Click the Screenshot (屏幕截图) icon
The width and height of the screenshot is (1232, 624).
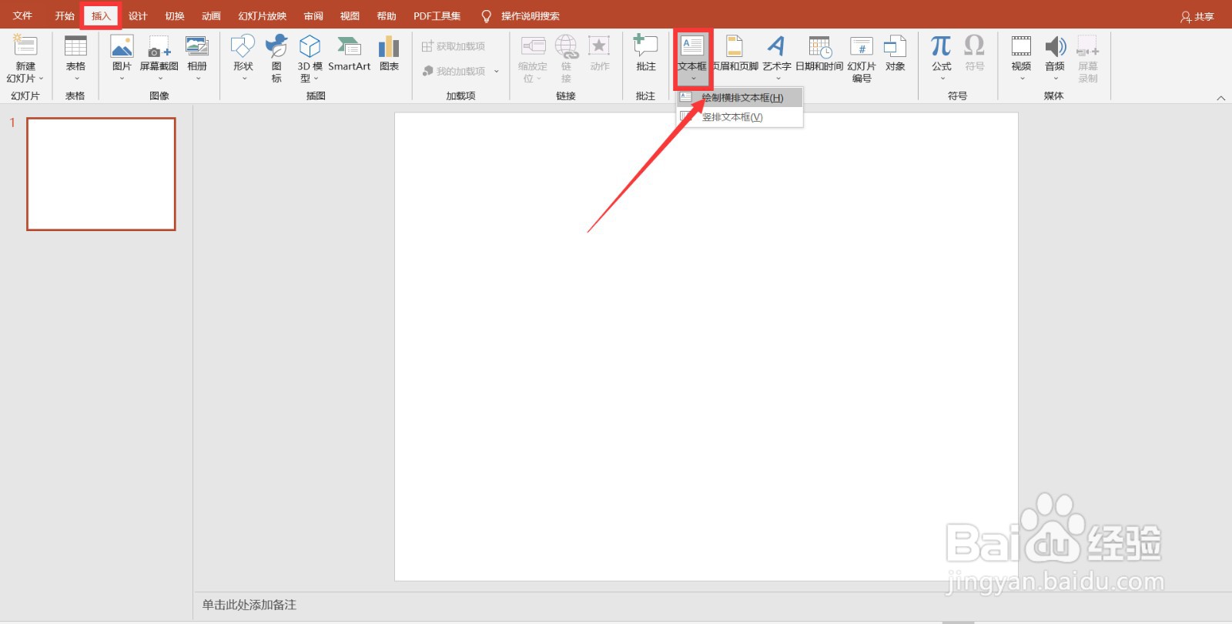point(159,46)
